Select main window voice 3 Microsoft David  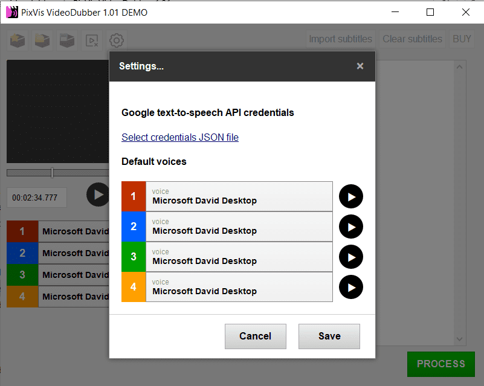[x=74, y=275]
